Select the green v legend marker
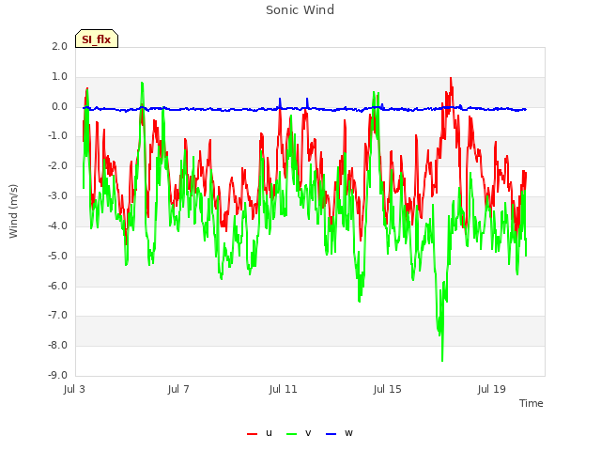 click(x=292, y=434)
